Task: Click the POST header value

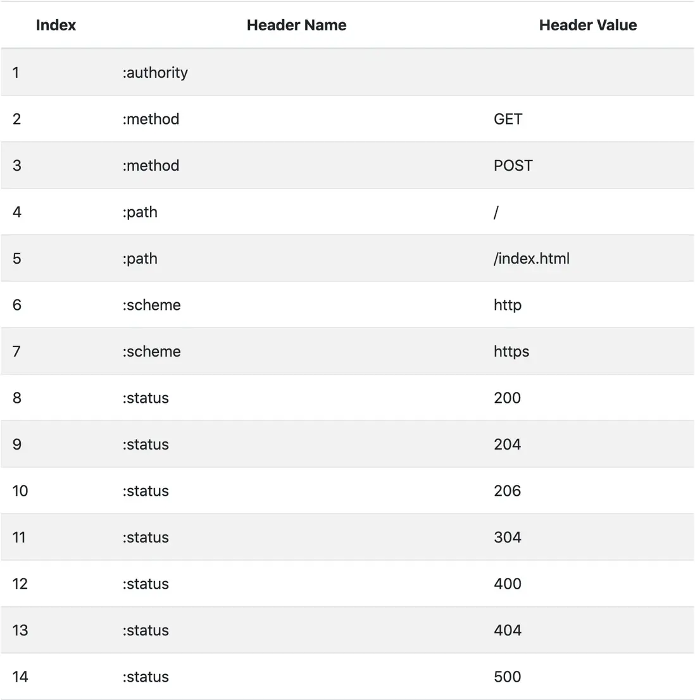Action: point(513,166)
